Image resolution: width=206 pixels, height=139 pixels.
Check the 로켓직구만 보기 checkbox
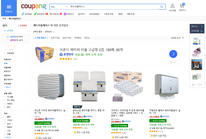coord(8,40)
